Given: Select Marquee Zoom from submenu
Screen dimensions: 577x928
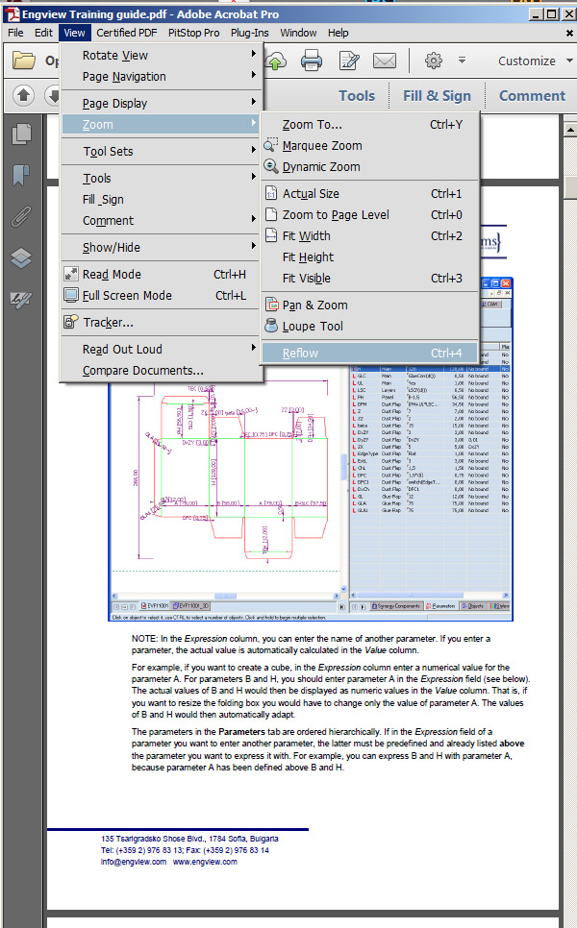Looking at the screenshot, I should click(369, 146).
